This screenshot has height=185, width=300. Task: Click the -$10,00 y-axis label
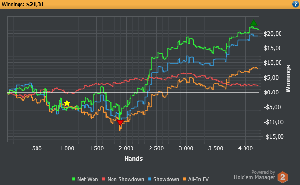tap(274, 122)
